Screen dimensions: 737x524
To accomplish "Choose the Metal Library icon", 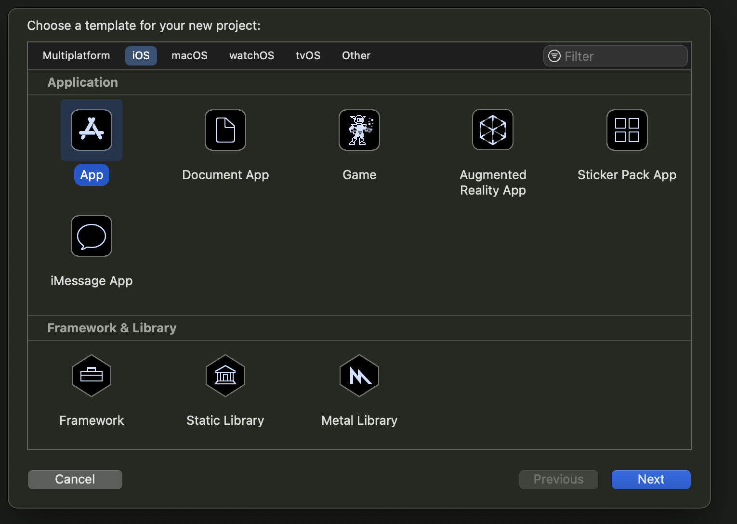I will [359, 376].
